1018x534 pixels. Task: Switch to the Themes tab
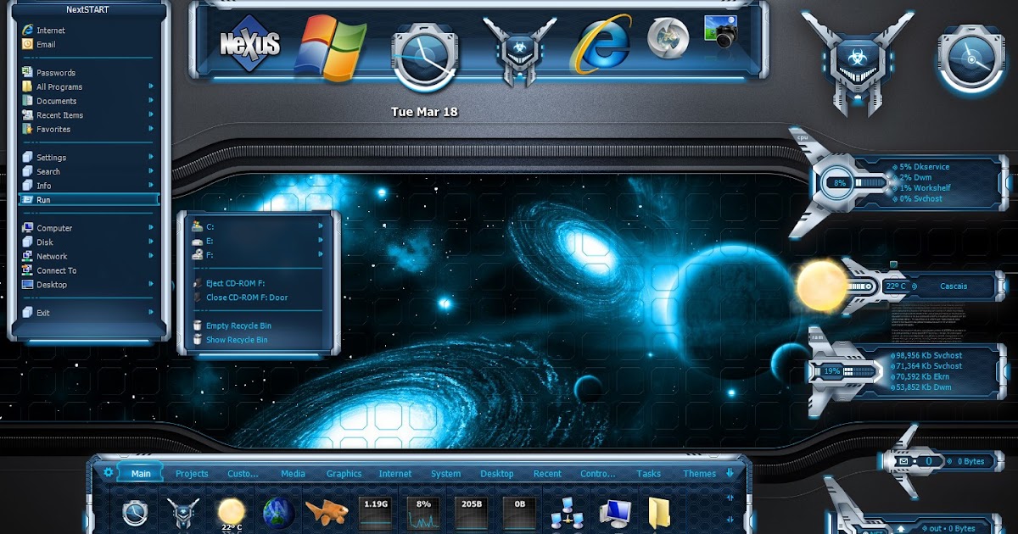pyautogui.click(x=700, y=474)
